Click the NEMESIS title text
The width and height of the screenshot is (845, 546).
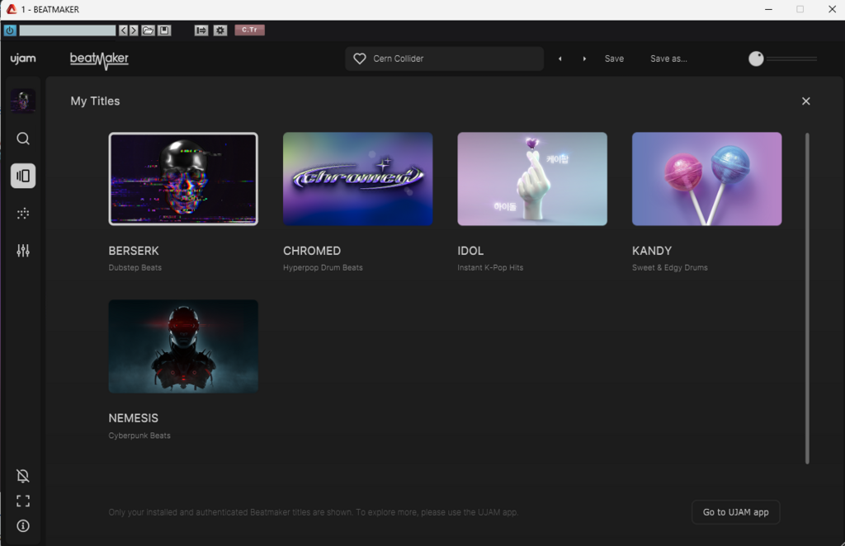point(134,418)
